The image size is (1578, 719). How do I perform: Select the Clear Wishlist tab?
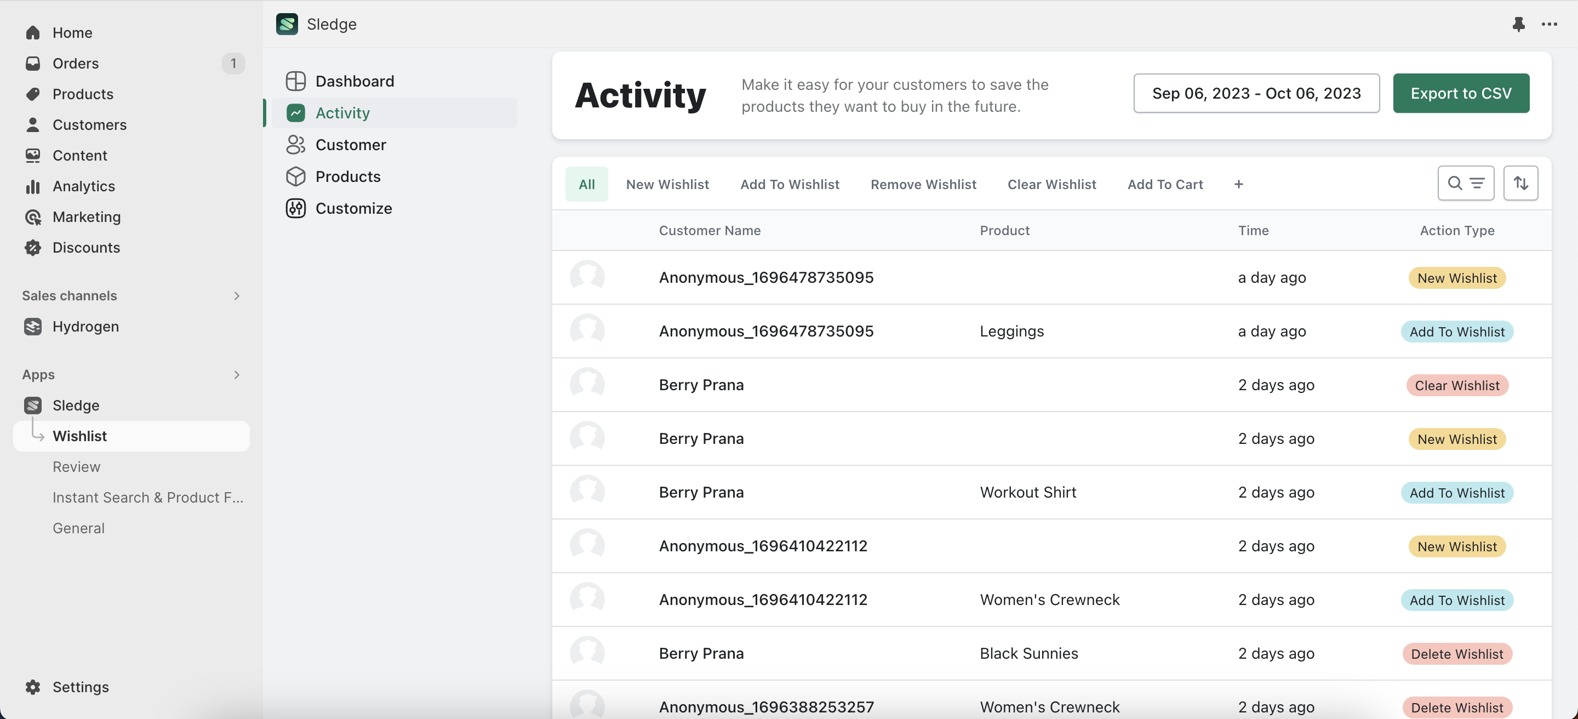pyautogui.click(x=1051, y=184)
